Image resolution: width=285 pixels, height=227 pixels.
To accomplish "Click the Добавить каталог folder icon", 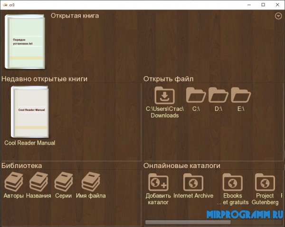I will coord(158,182).
